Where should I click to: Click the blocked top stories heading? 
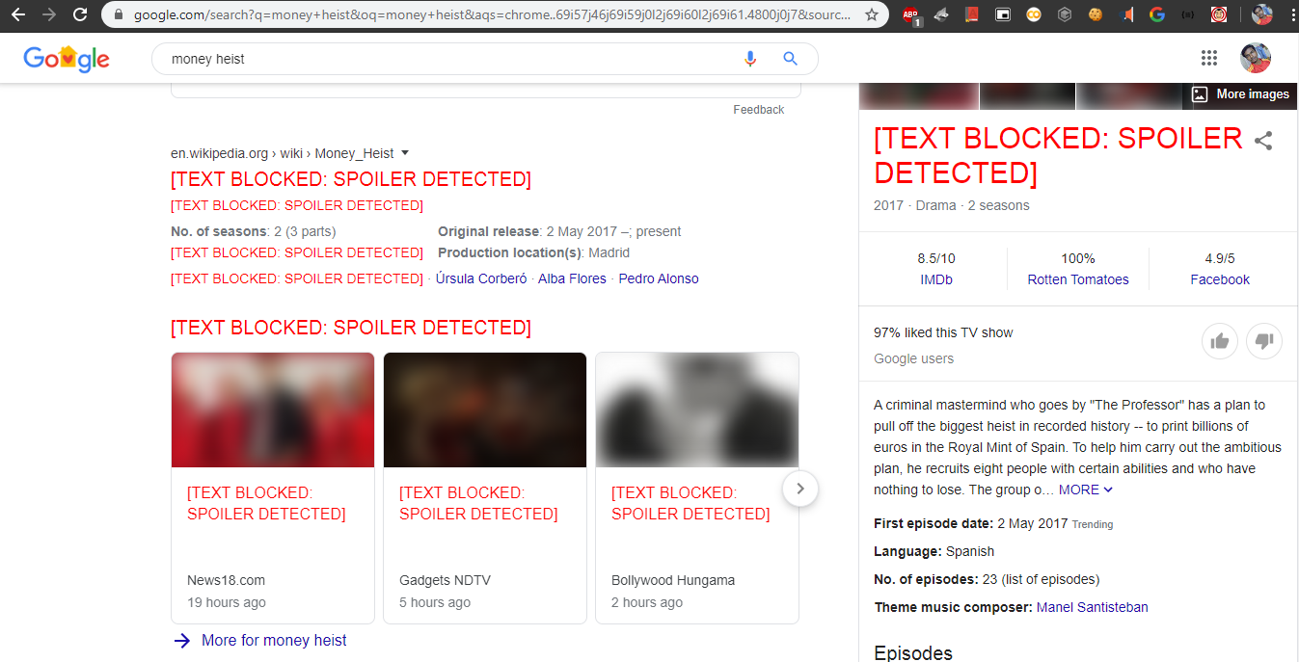[351, 328]
